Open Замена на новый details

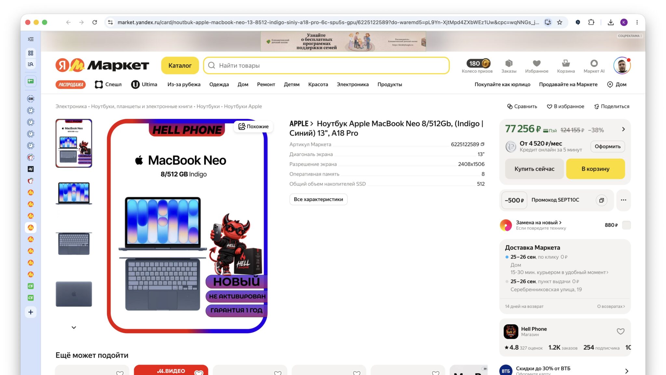pyautogui.click(x=539, y=223)
